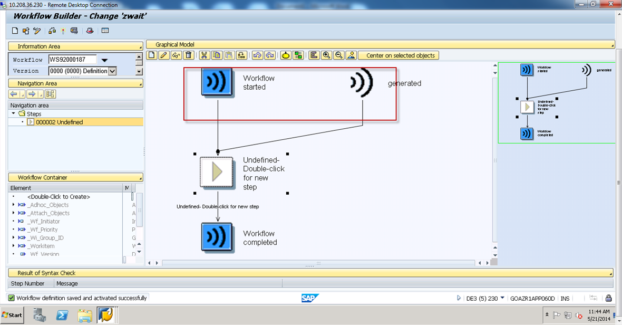622x325 pixels.
Task: Click the green squares layout icon
Action: coord(298,55)
